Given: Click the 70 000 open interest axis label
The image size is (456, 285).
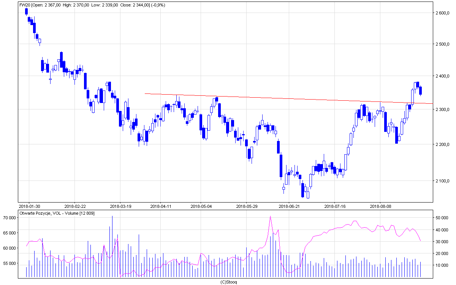Looking at the screenshot, I should (10, 218).
